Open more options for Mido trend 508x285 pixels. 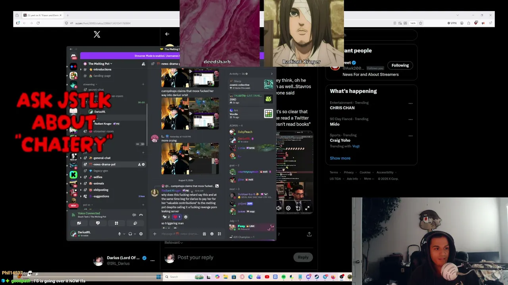tap(410, 120)
